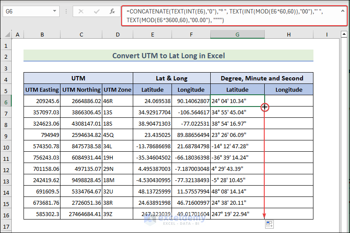Collapse the formula bar with the chevron

(x=343, y=10)
